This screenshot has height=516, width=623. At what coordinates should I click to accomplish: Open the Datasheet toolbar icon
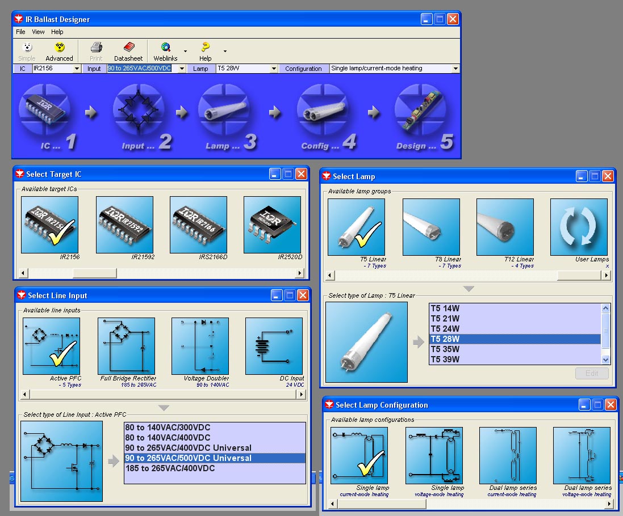128,52
